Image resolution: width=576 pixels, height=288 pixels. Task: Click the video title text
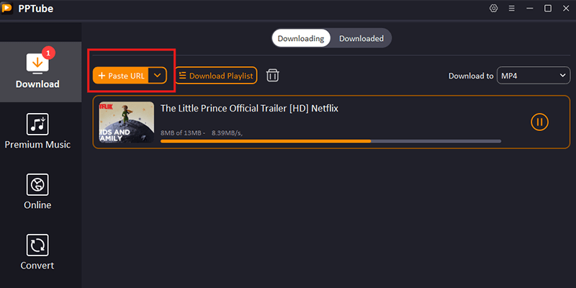[249, 109]
